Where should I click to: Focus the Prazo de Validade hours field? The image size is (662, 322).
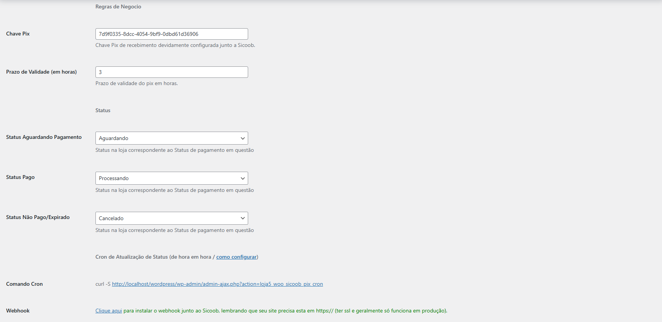(171, 72)
